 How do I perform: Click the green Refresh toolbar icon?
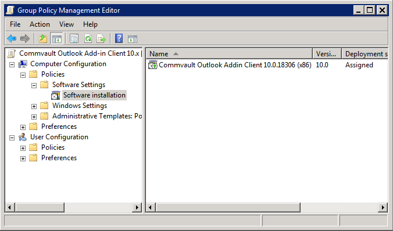88,39
